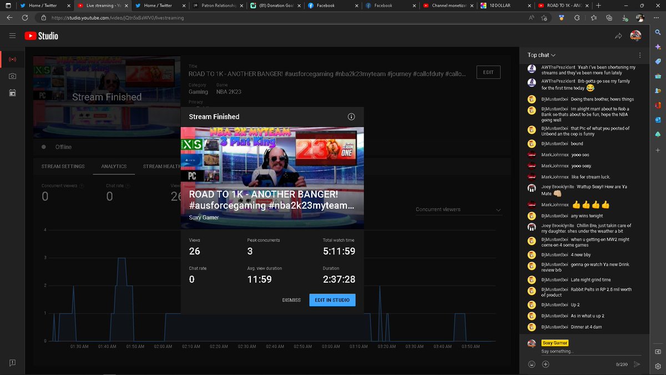
Task: Select the Stream (live) sidebar icon
Action: (12, 59)
